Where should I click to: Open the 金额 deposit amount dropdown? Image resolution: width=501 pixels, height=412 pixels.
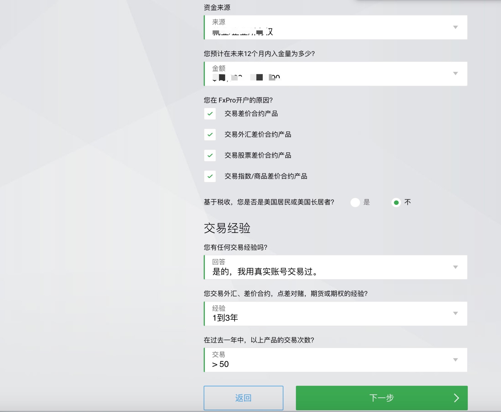335,74
